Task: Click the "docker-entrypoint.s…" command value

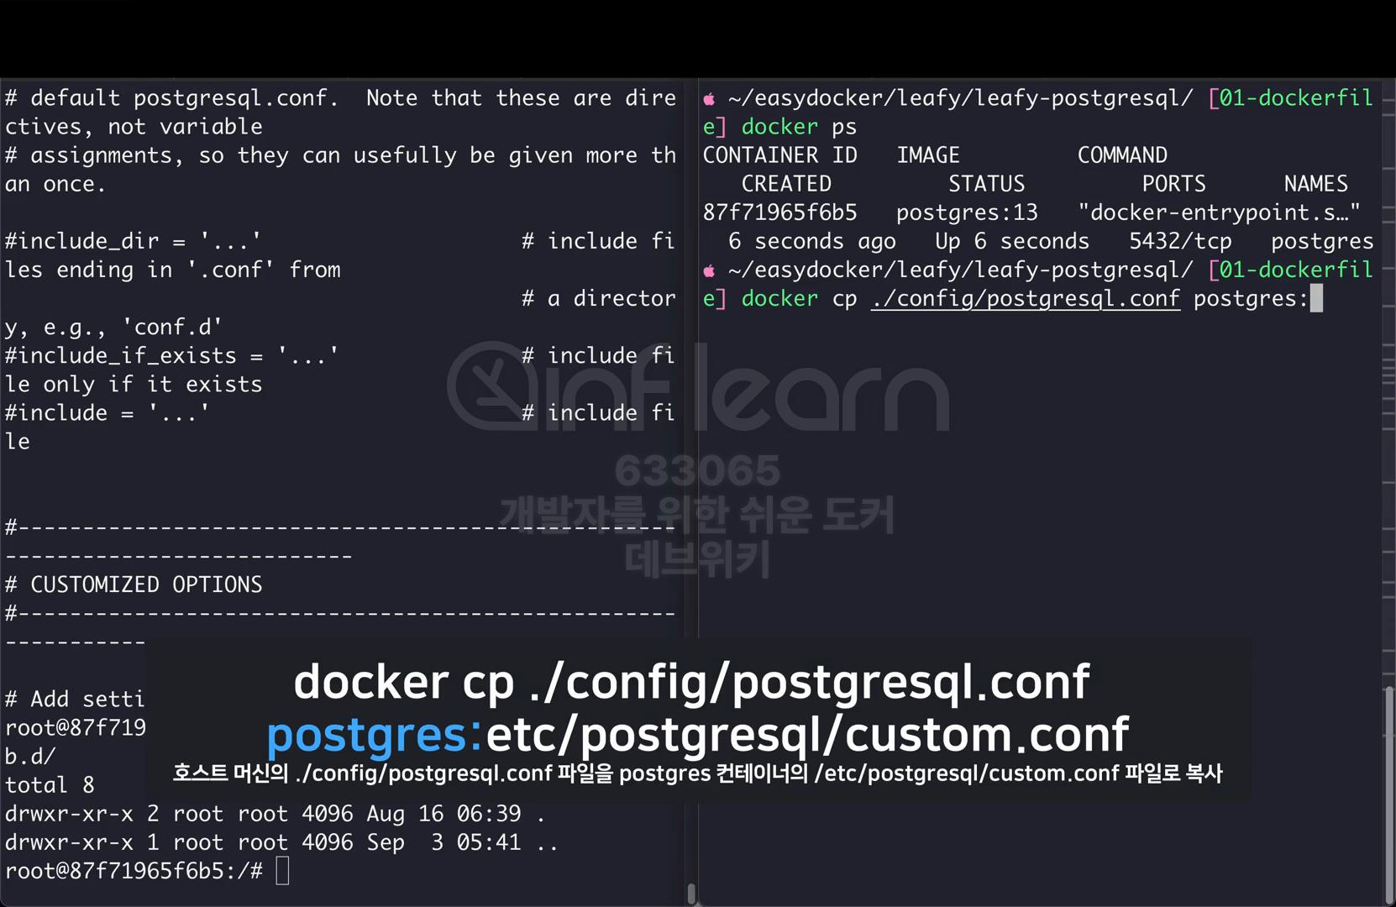Action: point(1219,212)
